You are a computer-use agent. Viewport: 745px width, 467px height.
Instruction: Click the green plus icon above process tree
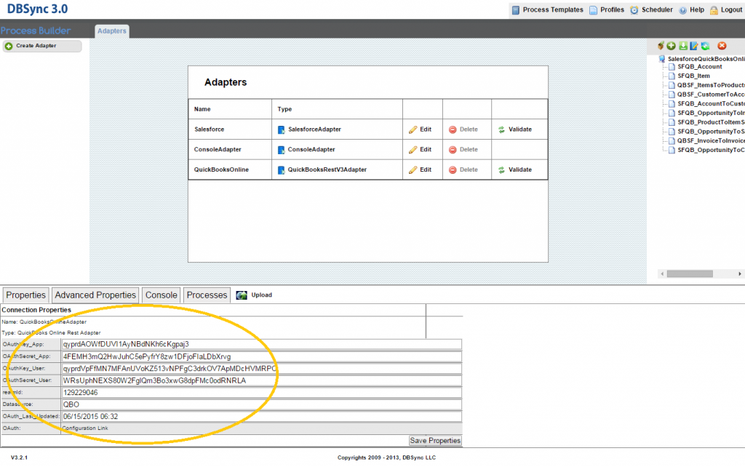(x=671, y=46)
